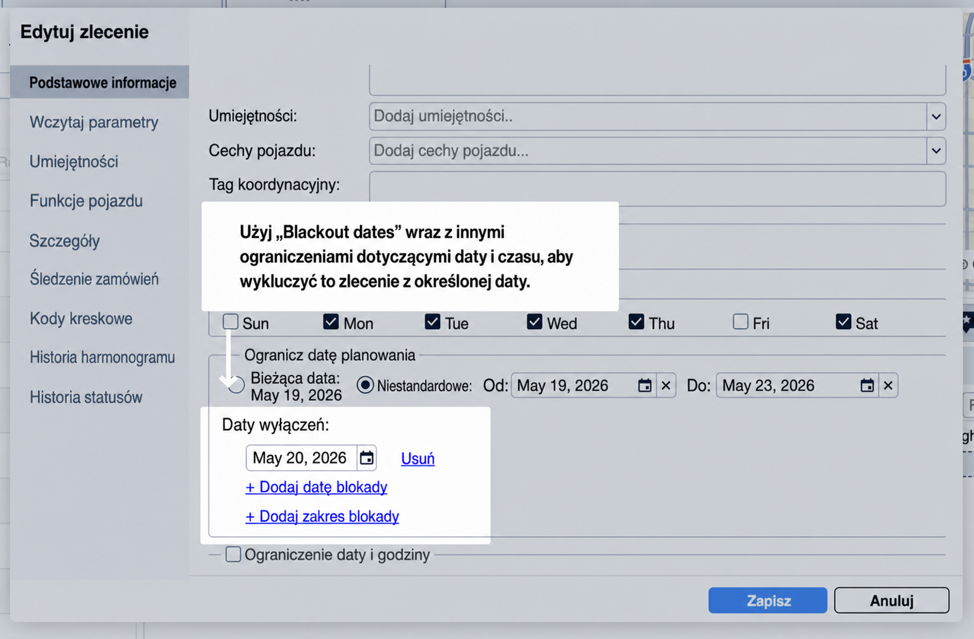Open Podstawowe informacje tab
Screen dimensions: 974x639
(100, 82)
